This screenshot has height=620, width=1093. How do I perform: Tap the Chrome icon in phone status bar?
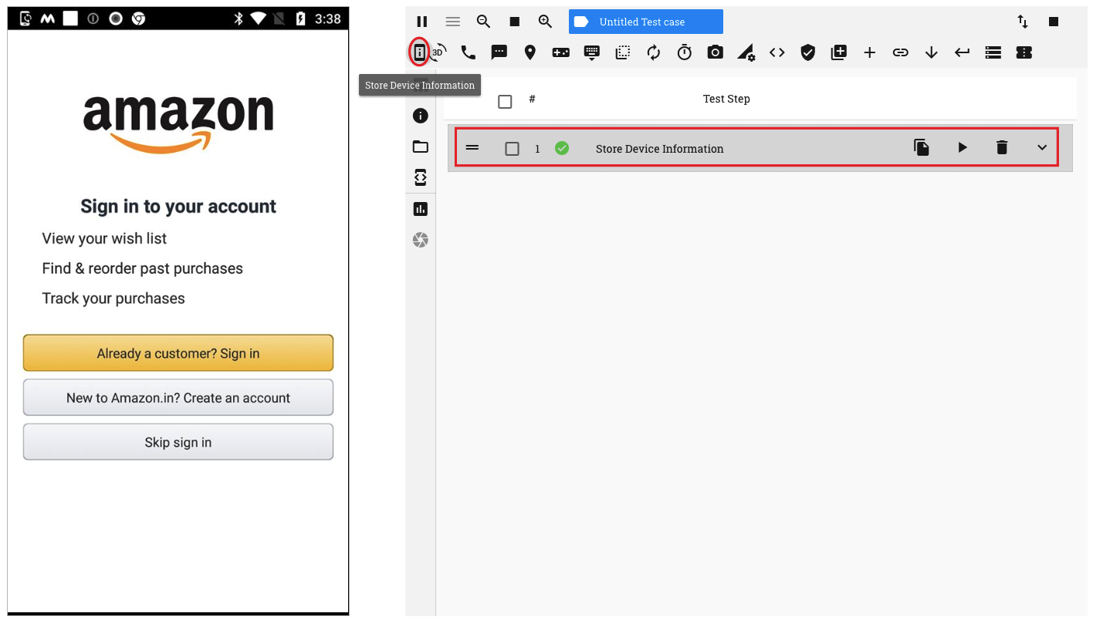138,19
